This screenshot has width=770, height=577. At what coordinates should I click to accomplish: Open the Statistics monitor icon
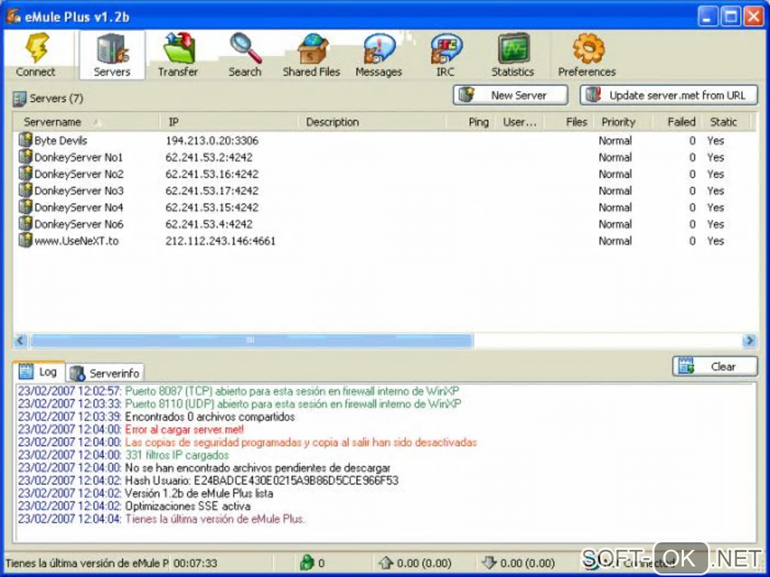point(513,48)
